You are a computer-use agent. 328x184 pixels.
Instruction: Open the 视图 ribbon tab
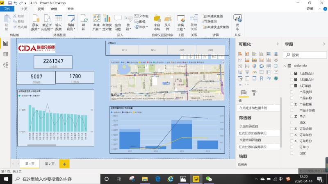pyautogui.click(x=41, y=9)
